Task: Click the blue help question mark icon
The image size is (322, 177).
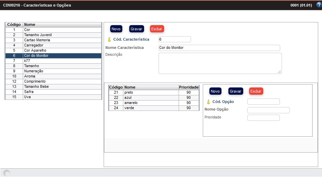Action: (319, 5)
